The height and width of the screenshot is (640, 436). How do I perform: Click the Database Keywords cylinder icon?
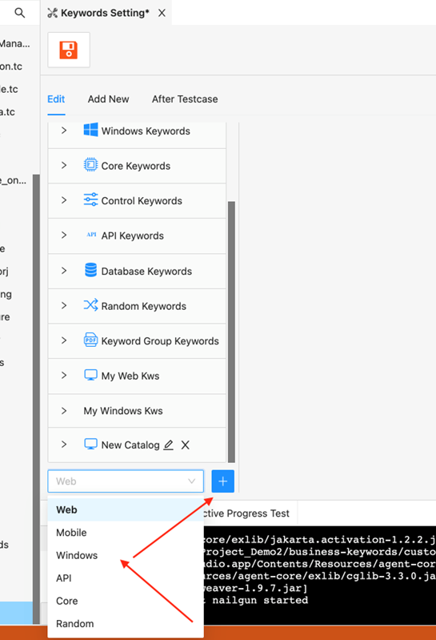tap(90, 270)
